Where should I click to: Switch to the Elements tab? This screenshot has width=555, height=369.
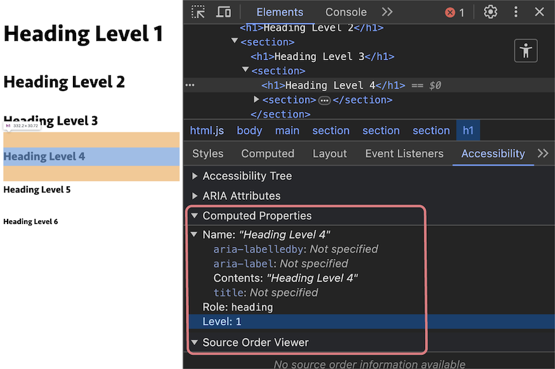280,13
